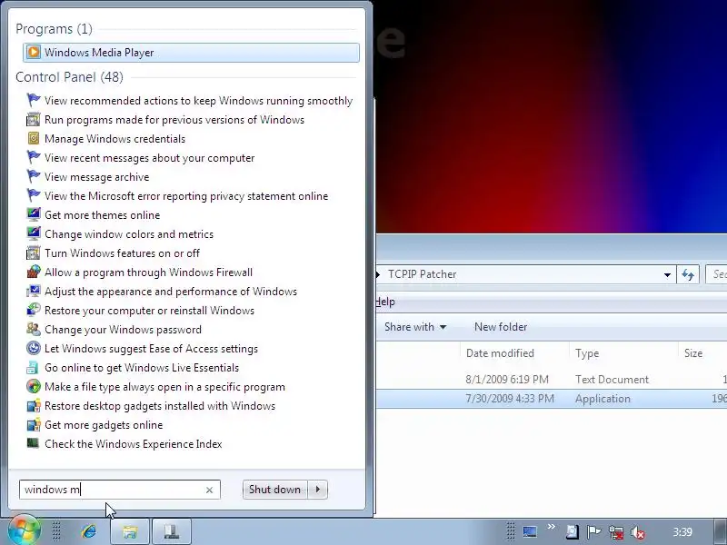Show hidden toolbar items via the chevron on taskbar
727x545 pixels.
[x=552, y=527]
